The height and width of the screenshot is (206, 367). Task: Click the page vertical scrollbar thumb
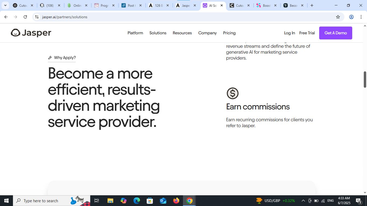365,79
